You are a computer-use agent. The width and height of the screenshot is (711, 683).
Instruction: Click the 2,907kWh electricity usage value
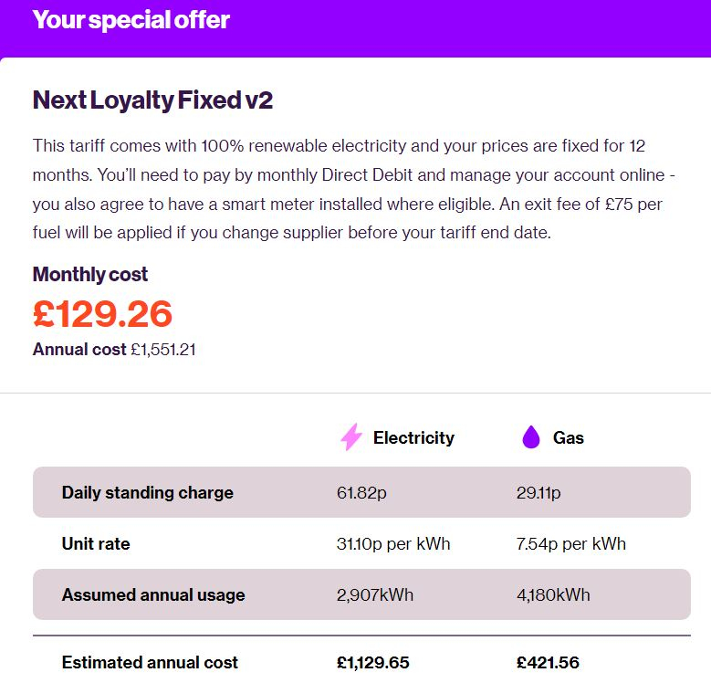coord(375,594)
